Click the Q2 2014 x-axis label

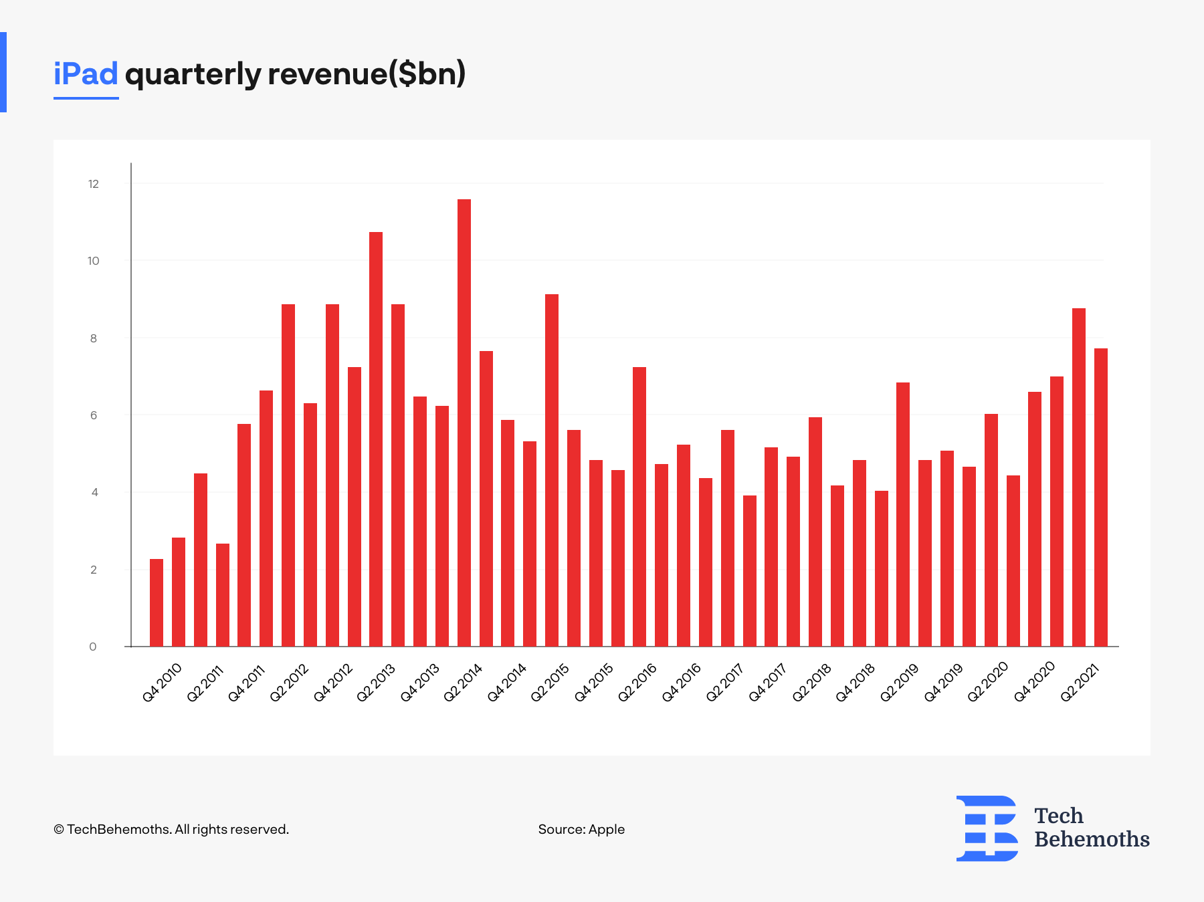point(463,683)
